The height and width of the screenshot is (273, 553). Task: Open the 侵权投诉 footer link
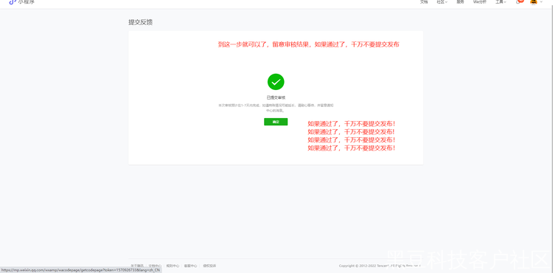[x=209, y=266]
